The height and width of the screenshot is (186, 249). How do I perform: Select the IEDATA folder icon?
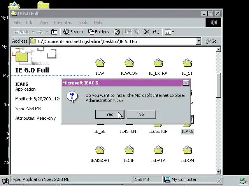pos(158,150)
